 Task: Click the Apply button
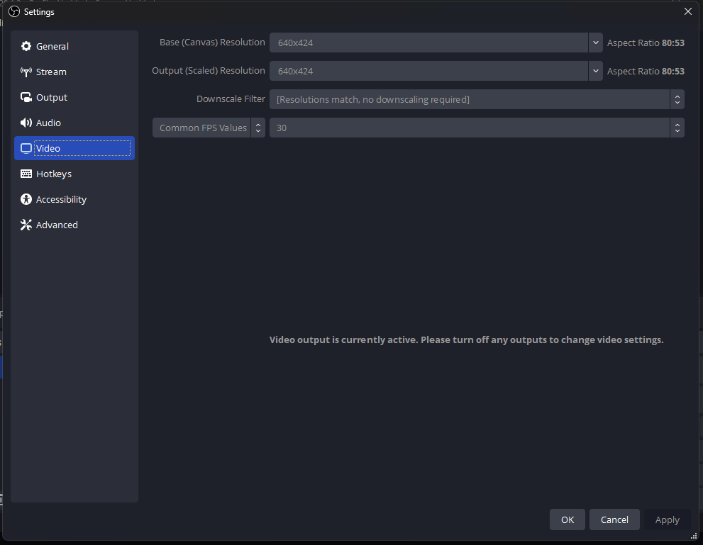click(667, 519)
